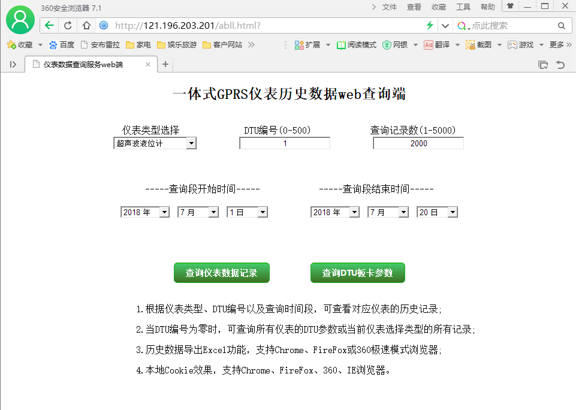Viewport: 576px width, 410px height.
Task: Click the user avatar profile icon
Action: 20,20
